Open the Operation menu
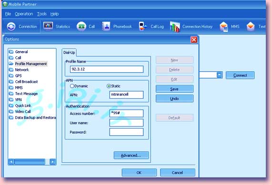272x185 pixels. [24, 14]
